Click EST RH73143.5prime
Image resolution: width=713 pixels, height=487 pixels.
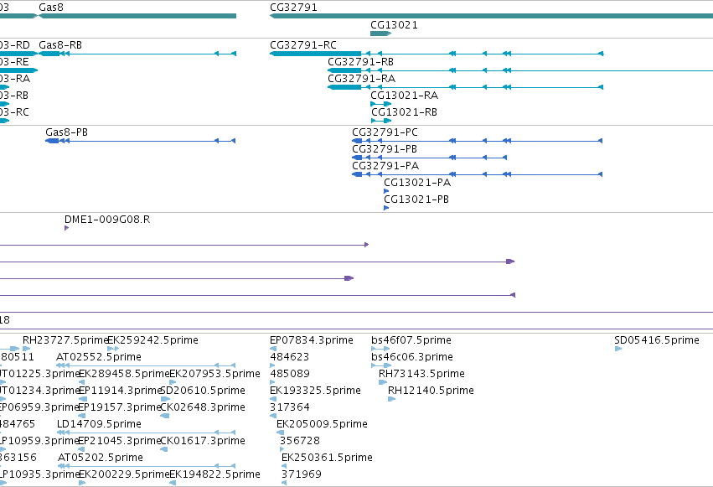coord(383,382)
